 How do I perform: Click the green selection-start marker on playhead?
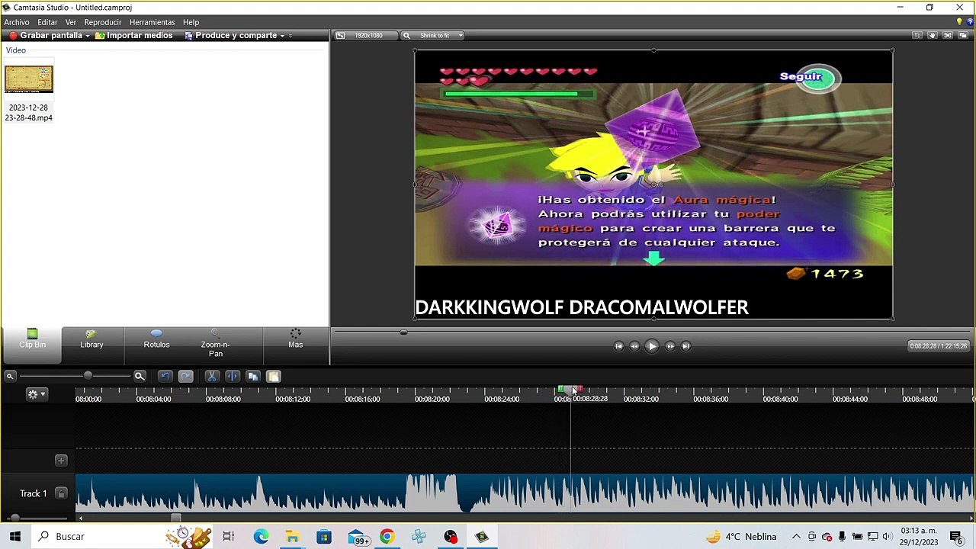(561, 390)
